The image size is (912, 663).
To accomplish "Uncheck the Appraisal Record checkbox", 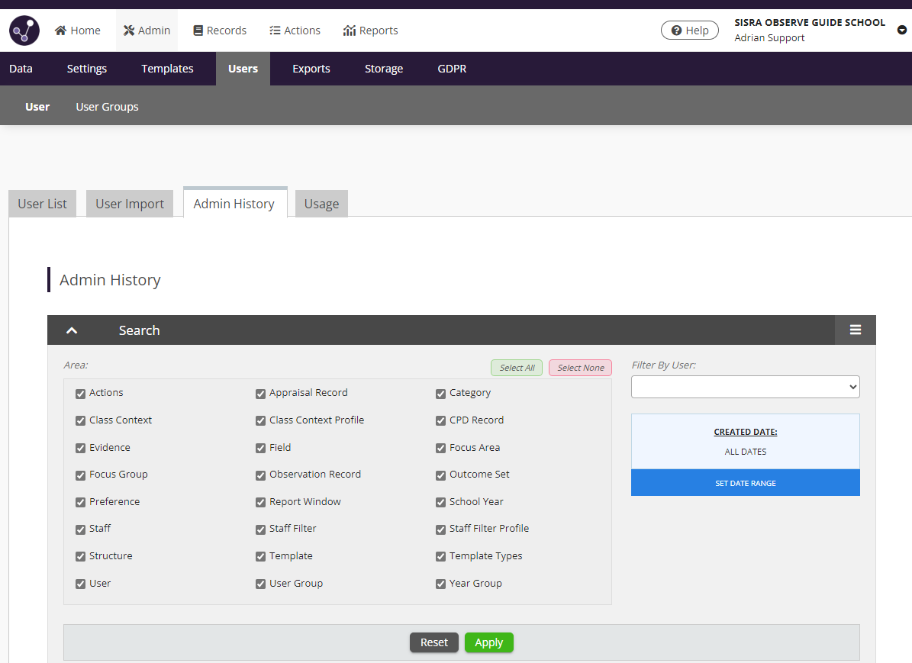I will tap(260, 392).
